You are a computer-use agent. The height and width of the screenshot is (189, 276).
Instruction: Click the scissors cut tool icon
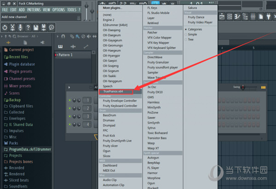[x=12, y=27]
